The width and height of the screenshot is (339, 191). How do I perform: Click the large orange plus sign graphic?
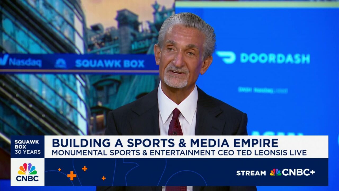(72, 176)
